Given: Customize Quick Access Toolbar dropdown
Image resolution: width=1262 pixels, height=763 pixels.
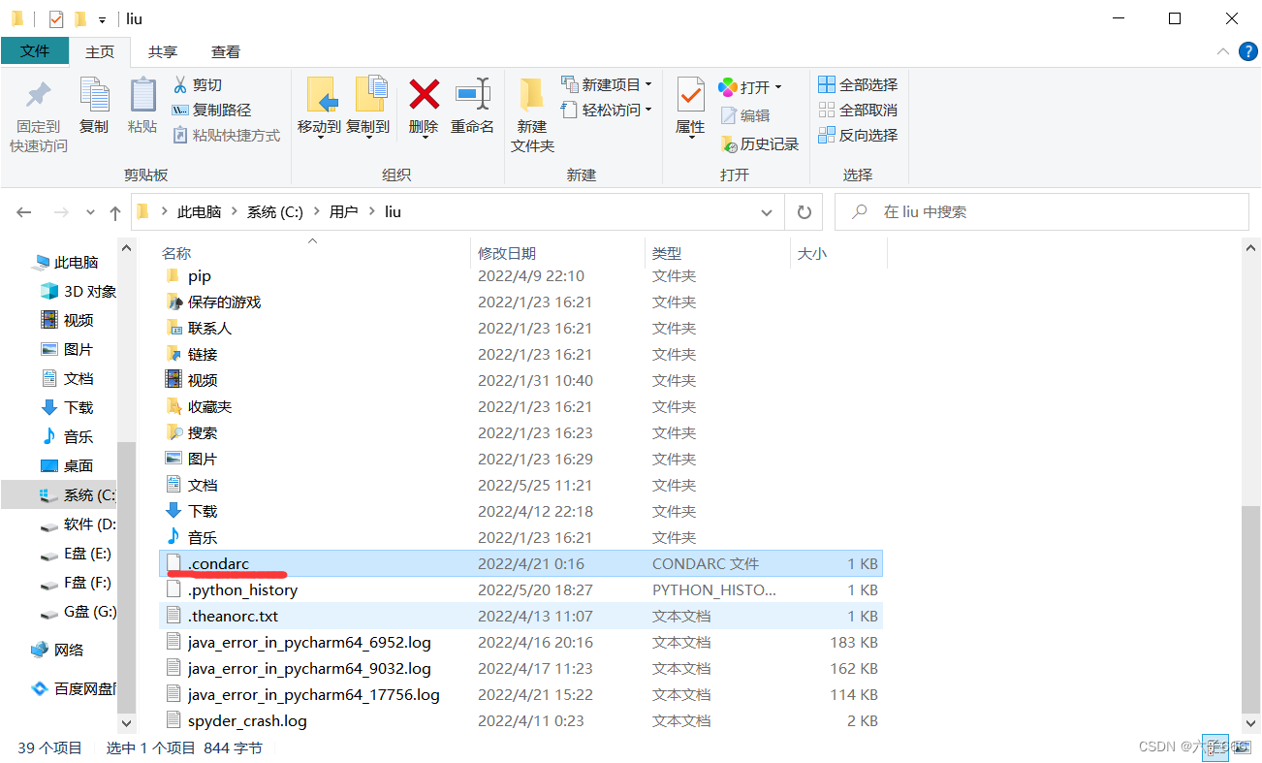Looking at the screenshot, I should tap(102, 19).
